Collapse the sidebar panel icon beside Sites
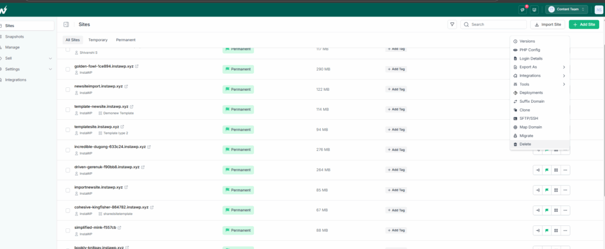 tap(66, 24)
